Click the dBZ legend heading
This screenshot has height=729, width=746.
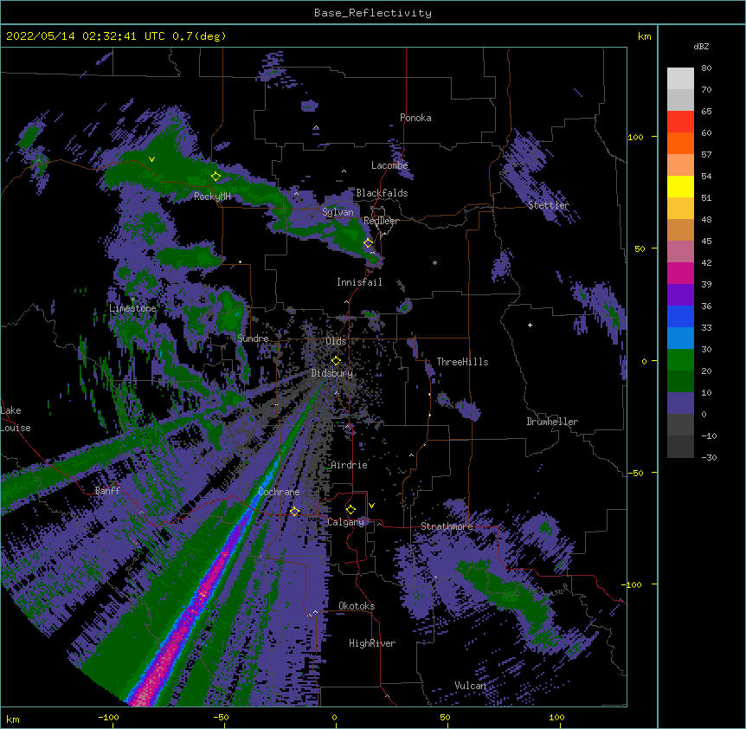701,47
